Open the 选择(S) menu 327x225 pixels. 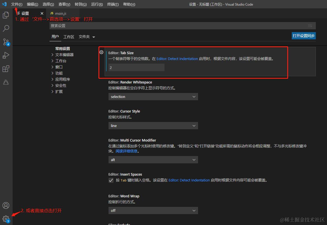point(48,4)
